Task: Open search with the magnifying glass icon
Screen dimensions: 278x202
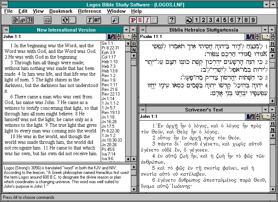Action: coord(115,20)
